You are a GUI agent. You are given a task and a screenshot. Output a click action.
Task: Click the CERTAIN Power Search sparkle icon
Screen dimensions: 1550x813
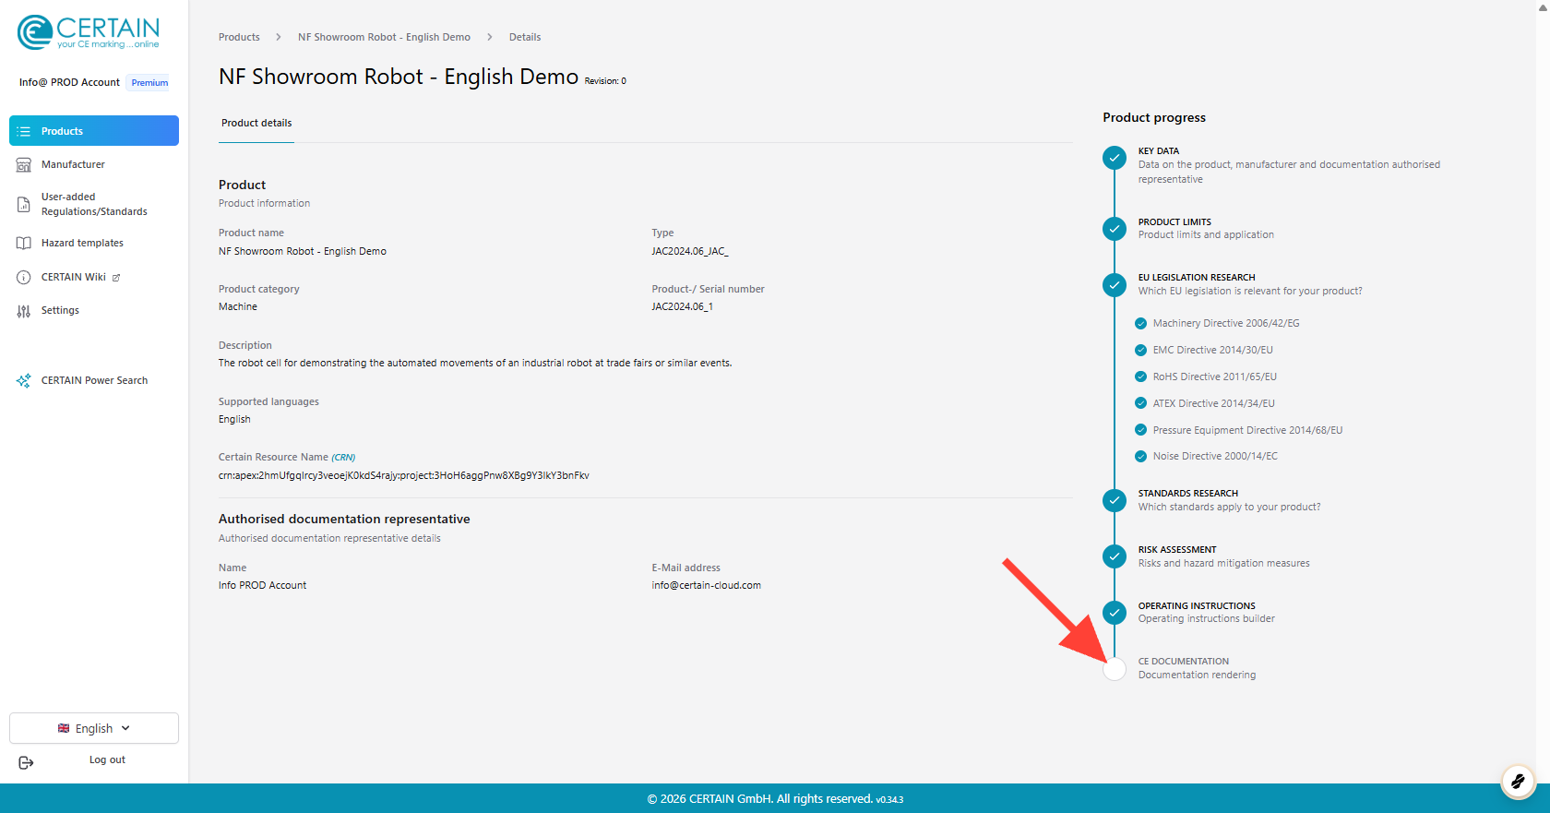(24, 380)
